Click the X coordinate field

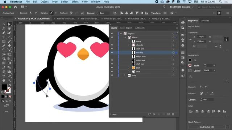click(202, 36)
